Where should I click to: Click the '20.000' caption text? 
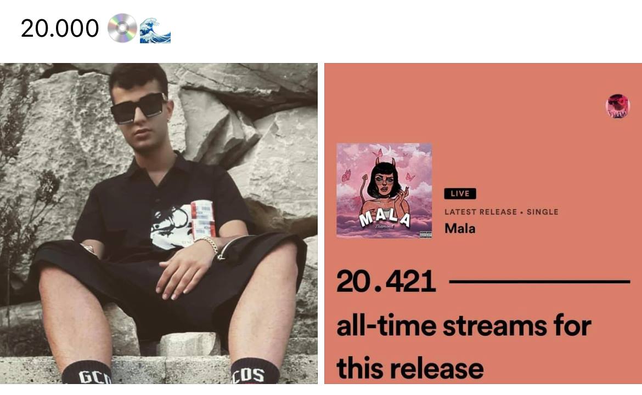(60, 28)
